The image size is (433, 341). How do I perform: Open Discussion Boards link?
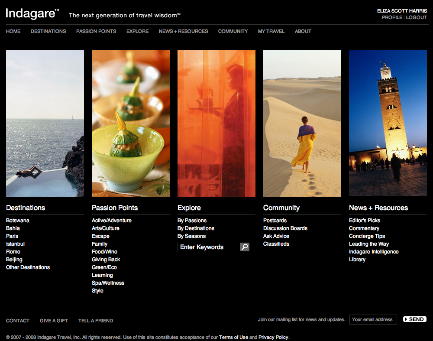tap(285, 228)
